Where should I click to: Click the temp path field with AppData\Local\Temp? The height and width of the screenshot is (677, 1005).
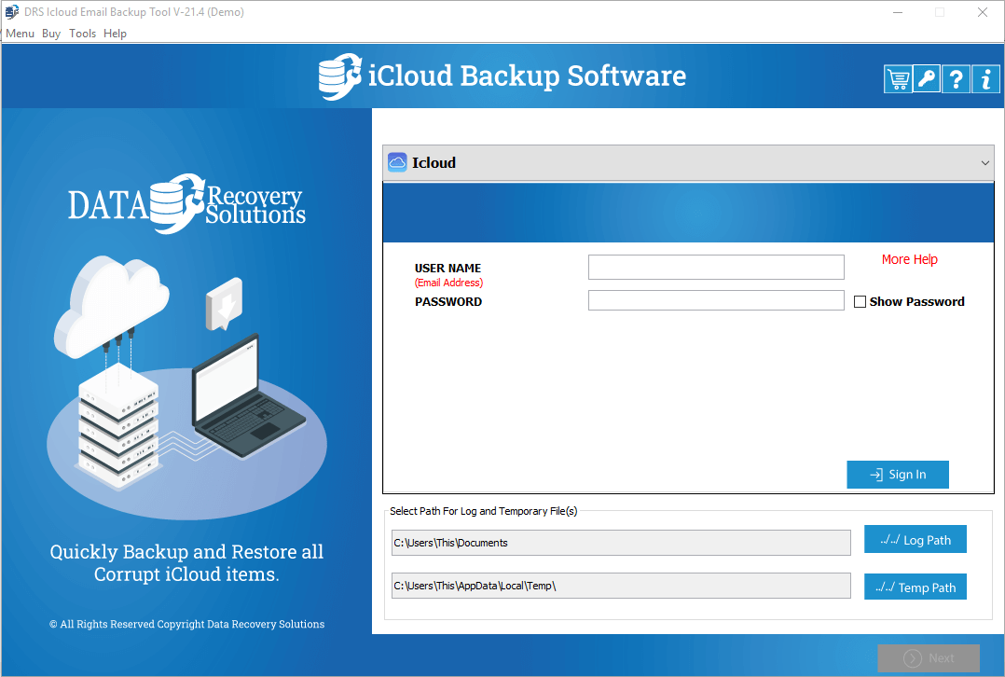coord(621,586)
